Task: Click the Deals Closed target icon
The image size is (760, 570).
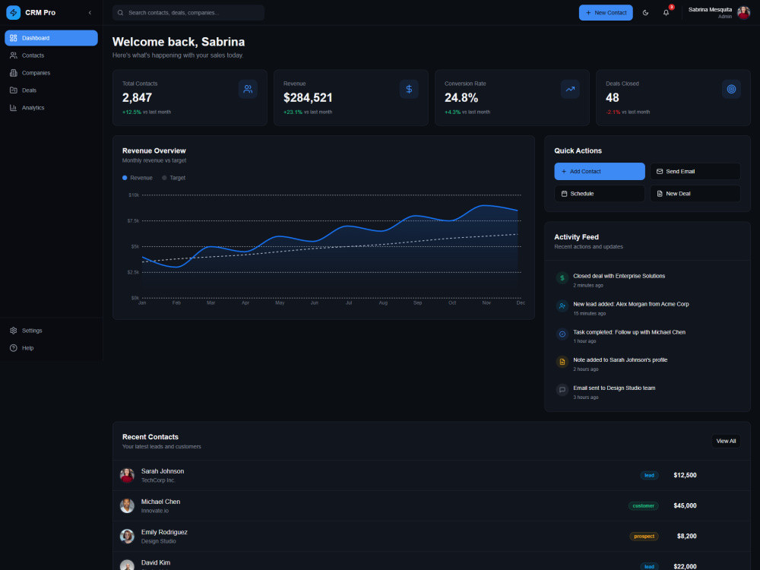Action: pos(731,89)
